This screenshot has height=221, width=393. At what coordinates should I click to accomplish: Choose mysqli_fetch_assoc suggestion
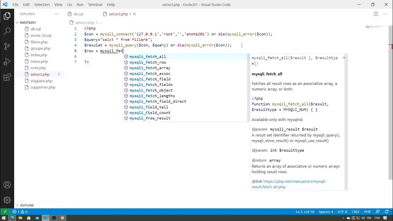[x=185, y=73]
